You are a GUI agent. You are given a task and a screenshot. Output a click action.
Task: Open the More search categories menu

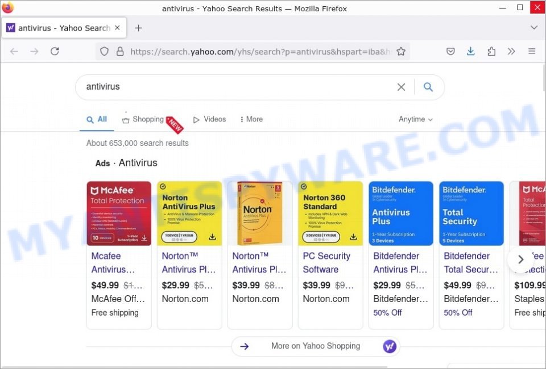(x=251, y=119)
